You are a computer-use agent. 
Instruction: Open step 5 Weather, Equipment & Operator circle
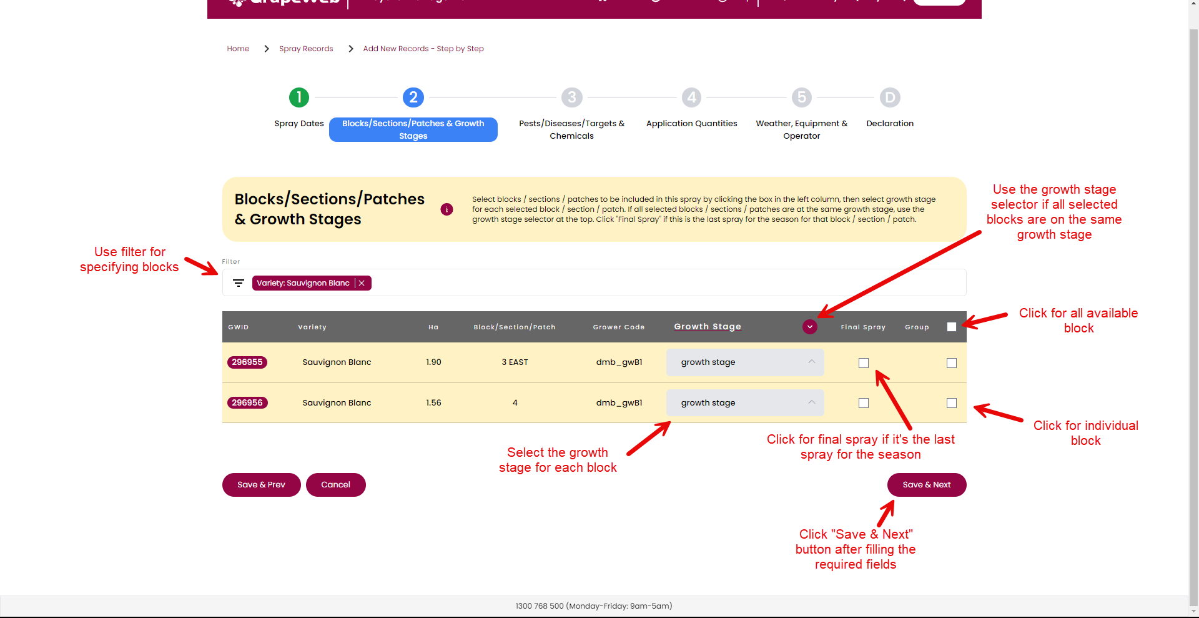[801, 97]
